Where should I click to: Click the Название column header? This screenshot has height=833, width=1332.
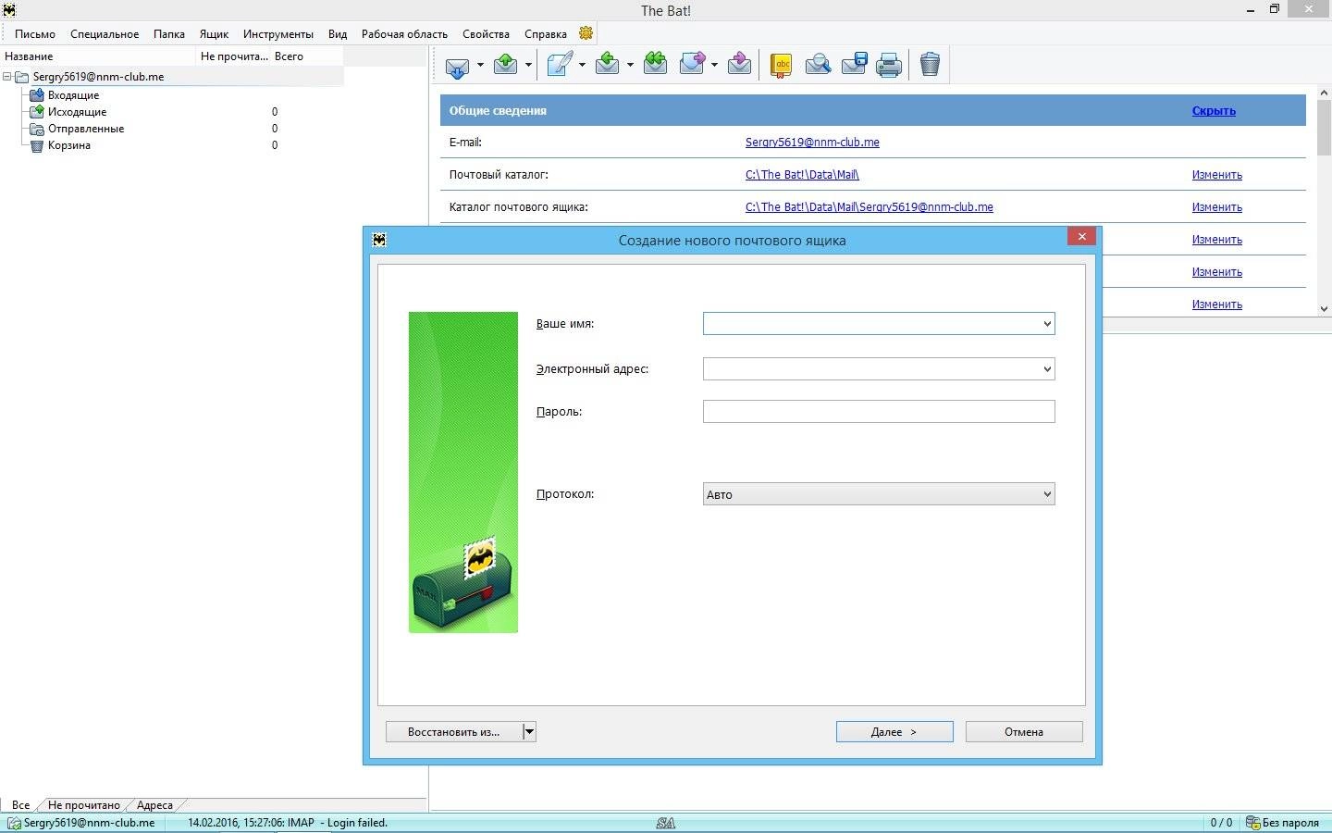[99, 56]
